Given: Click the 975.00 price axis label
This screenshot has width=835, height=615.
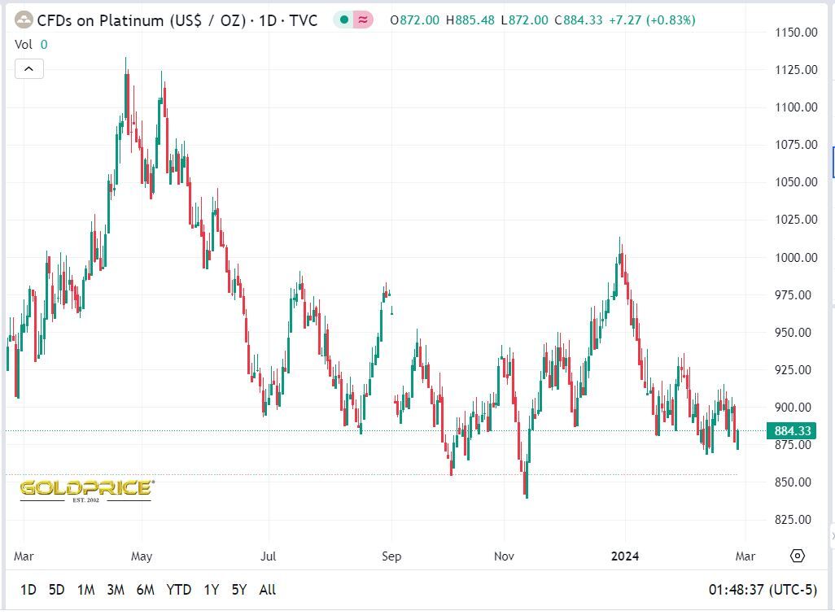Looking at the screenshot, I should [x=793, y=295].
